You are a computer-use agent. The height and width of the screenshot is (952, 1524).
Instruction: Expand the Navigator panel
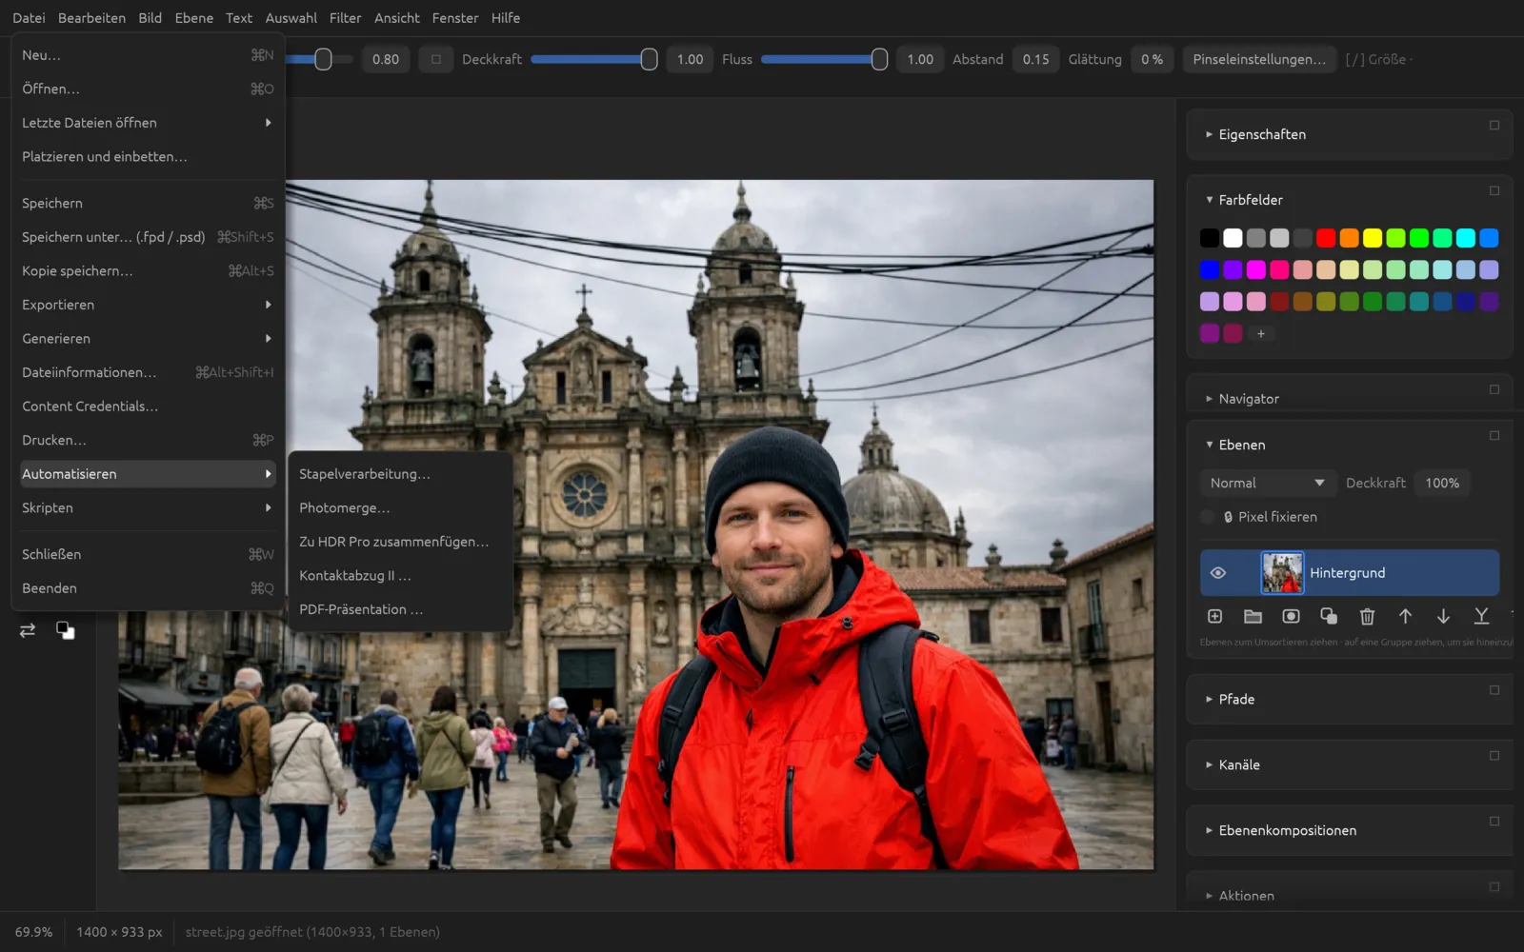(1209, 399)
